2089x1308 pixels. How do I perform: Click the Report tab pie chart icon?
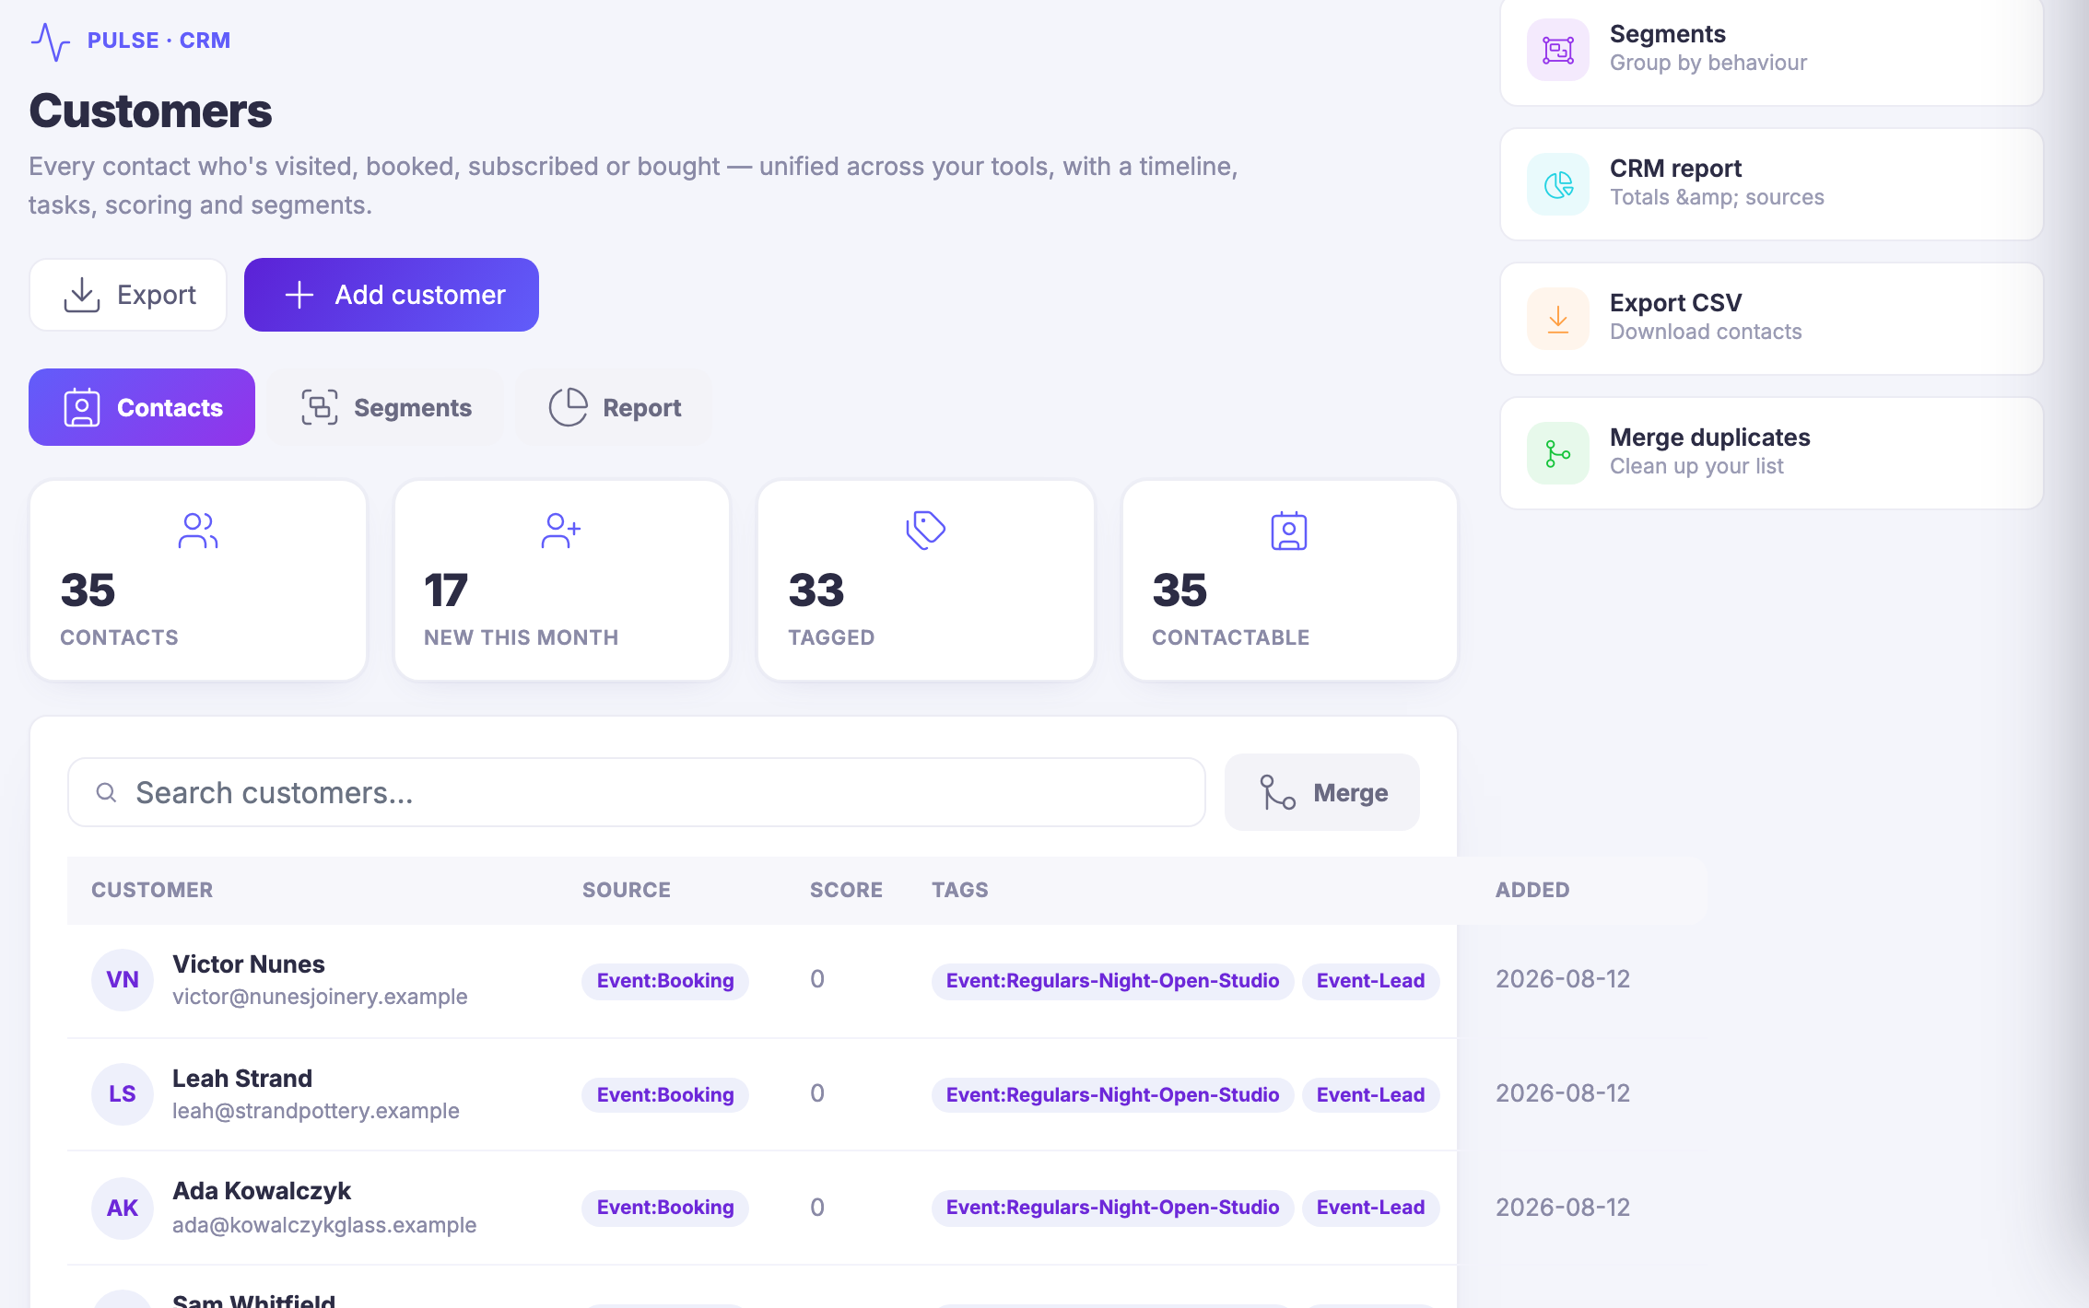click(569, 407)
